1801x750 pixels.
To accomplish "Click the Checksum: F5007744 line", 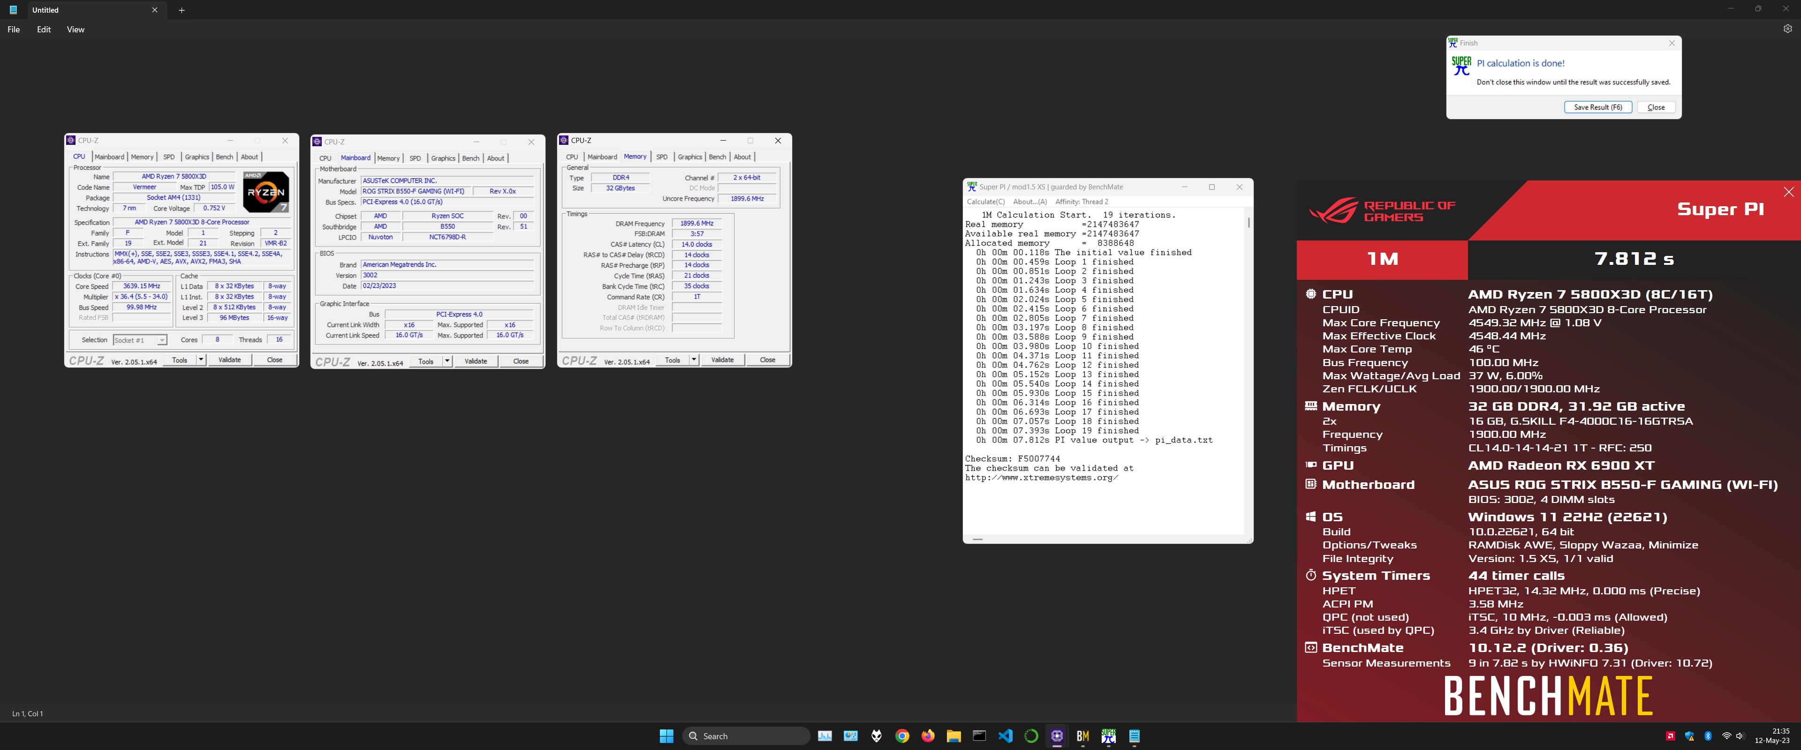I will (1013, 458).
